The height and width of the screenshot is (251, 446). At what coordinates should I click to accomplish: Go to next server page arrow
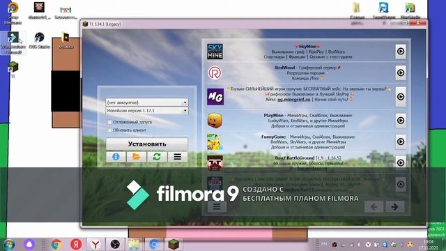[x=395, y=207]
